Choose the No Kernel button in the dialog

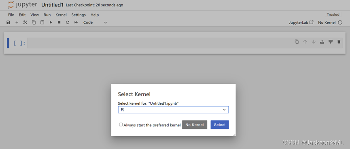click(x=195, y=125)
